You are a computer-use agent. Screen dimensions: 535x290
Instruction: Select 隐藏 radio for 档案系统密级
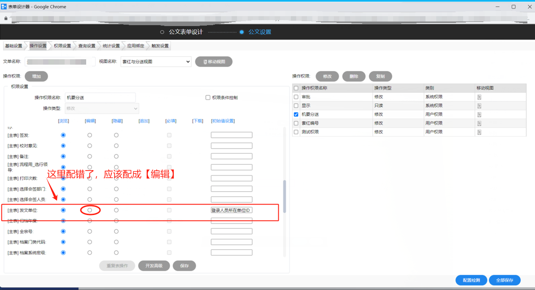click(116, 253)
